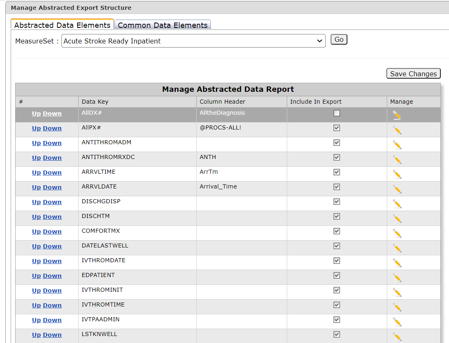The image size is (449, 343).
Task: Click the edit pencil for AllDX# row
Action: pyautogui.click(x=397, y=115)
